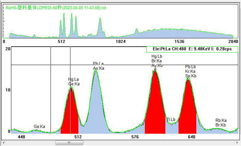Click the scrollbar right arrow
The height and width of the screenshot is (146, 241).
pos(237,142)
